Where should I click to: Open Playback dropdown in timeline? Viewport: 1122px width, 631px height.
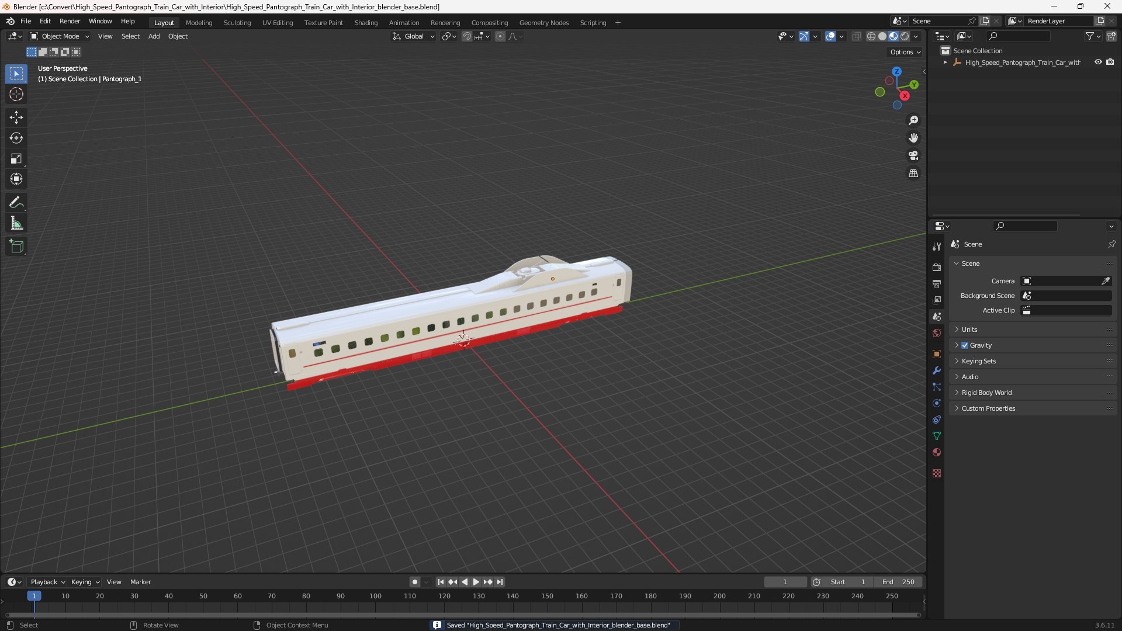point(47,582)
